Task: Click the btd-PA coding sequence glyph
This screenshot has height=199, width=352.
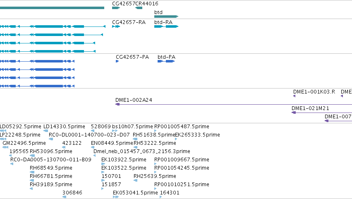Action: 166,61
